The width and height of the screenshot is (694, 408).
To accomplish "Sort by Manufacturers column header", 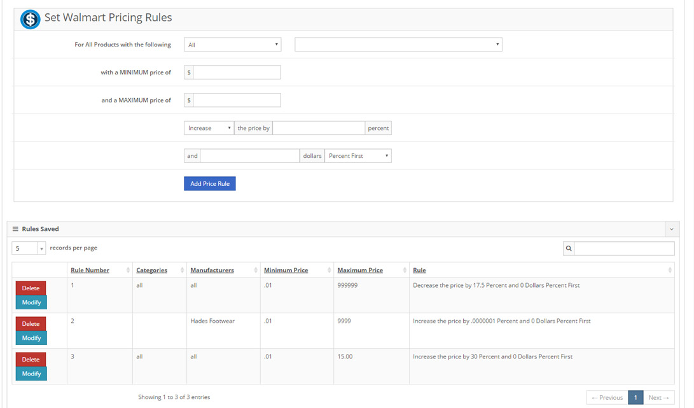I will coord(212,271).
